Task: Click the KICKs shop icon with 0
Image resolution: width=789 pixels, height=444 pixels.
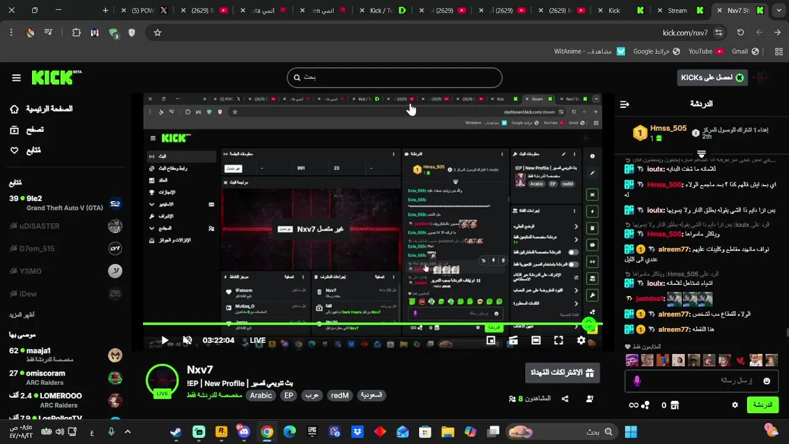Action: tap(669, 405)
